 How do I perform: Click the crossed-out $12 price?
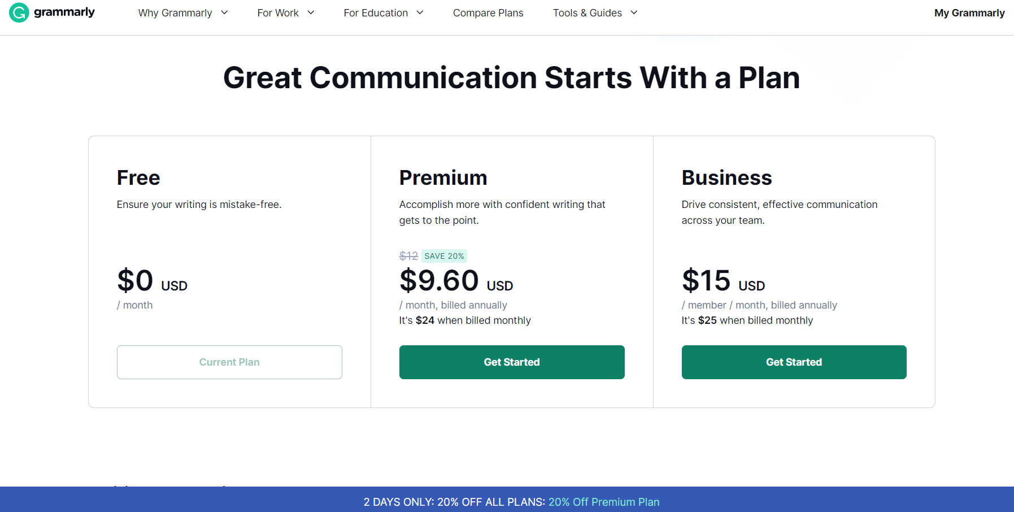[408, 255]
